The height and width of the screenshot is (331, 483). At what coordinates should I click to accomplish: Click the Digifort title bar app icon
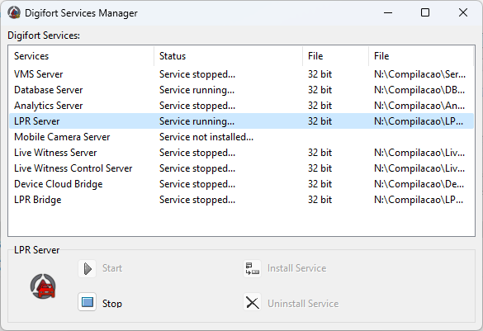tap(14, 12)
